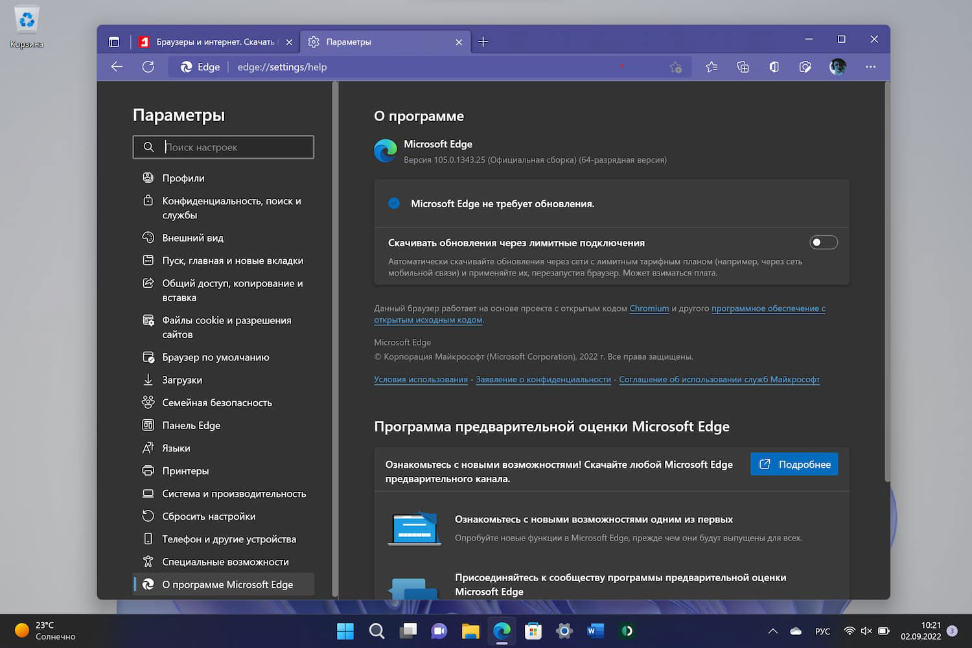Show hidden tray icons chevron
Image resolution: width=972 pixels, height=648 pixels.
pos(772,631)
